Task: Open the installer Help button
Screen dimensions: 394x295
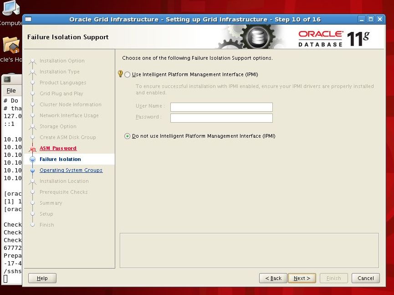Action: click(42, 278)
